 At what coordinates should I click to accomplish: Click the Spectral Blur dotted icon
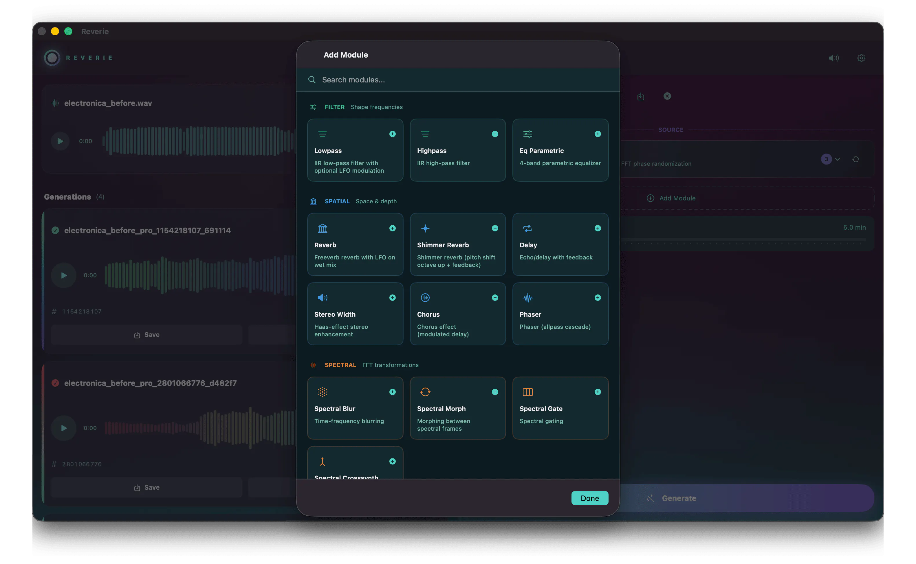coord(323,392)
